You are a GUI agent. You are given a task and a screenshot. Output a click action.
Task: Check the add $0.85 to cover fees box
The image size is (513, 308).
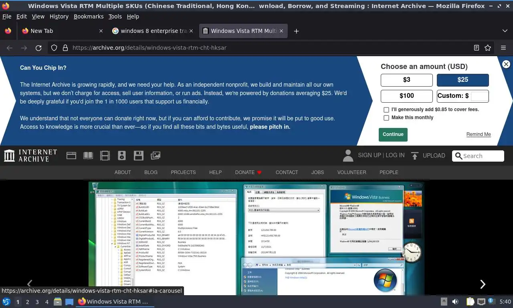(386, 109)
